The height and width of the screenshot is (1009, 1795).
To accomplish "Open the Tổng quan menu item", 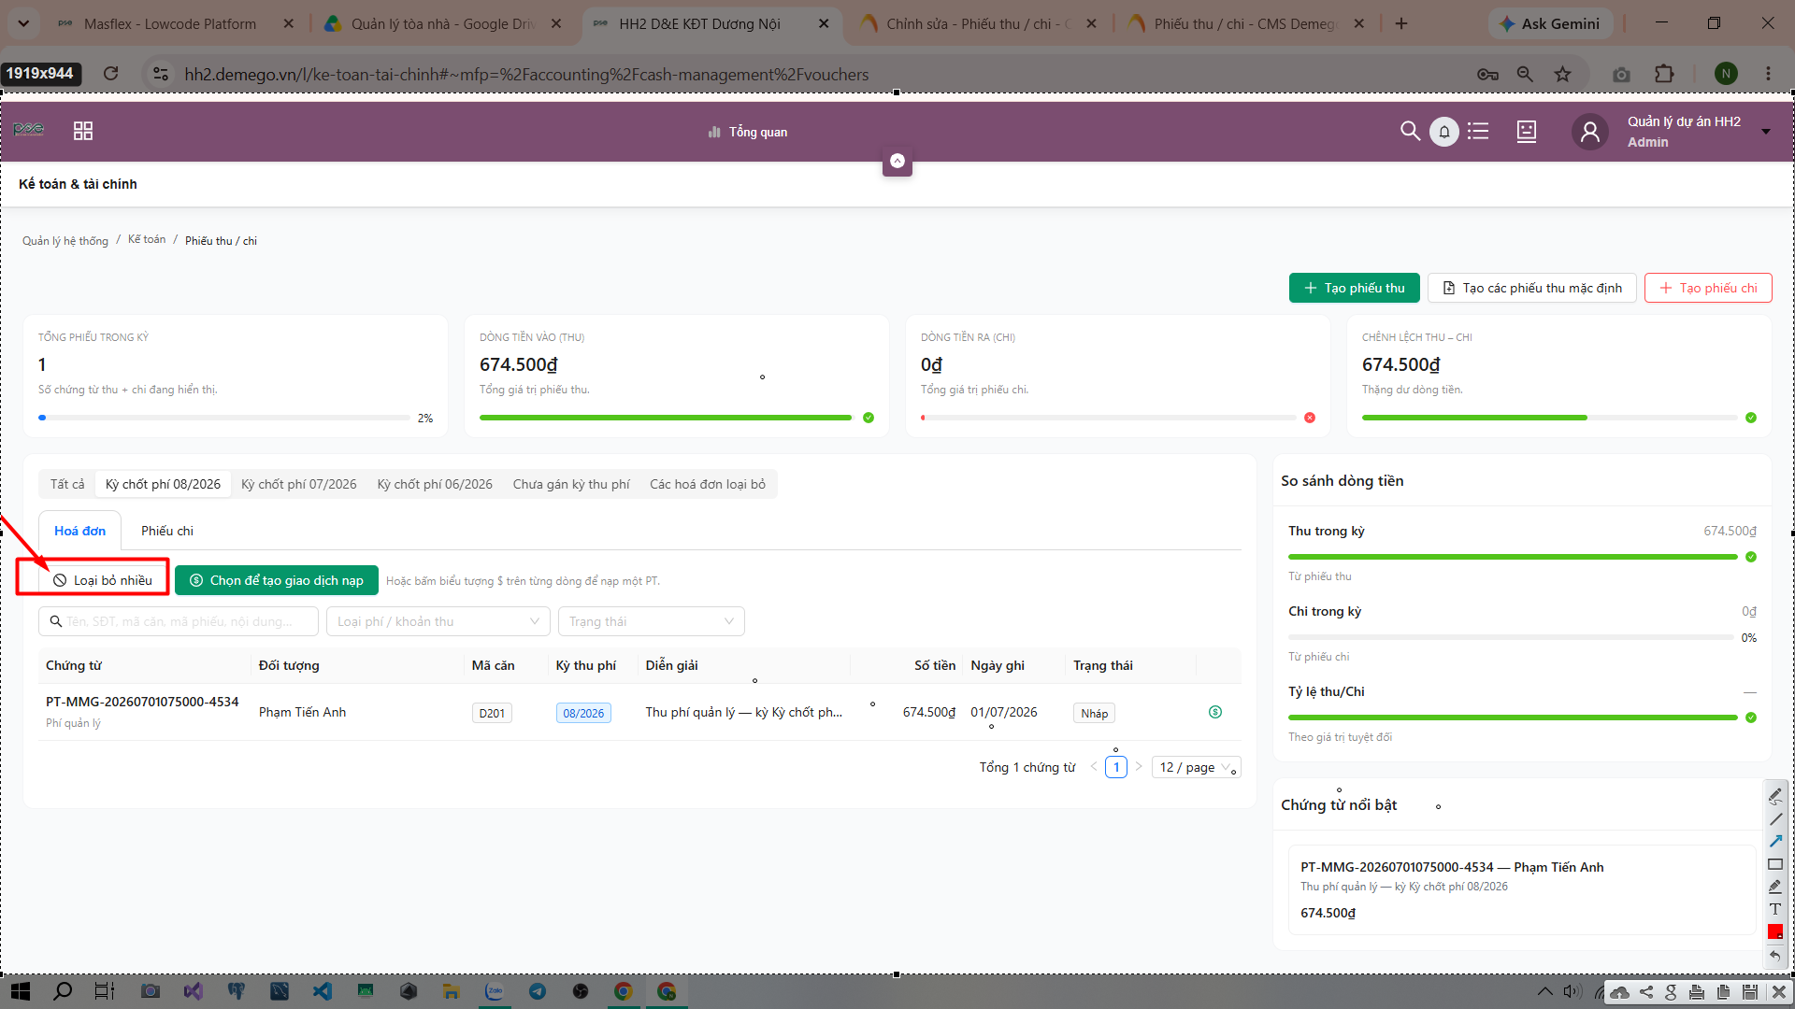I will coord(748,132).
